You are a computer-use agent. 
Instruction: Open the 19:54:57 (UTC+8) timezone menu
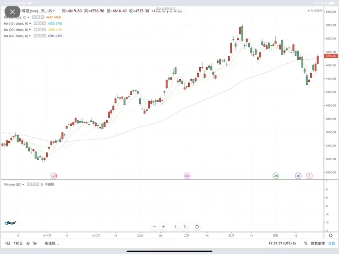pos(282,243)
